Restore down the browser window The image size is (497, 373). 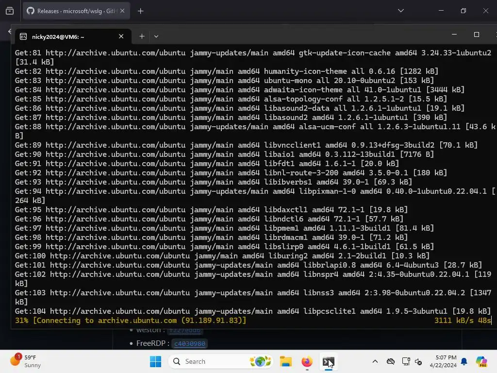[464, 11]
